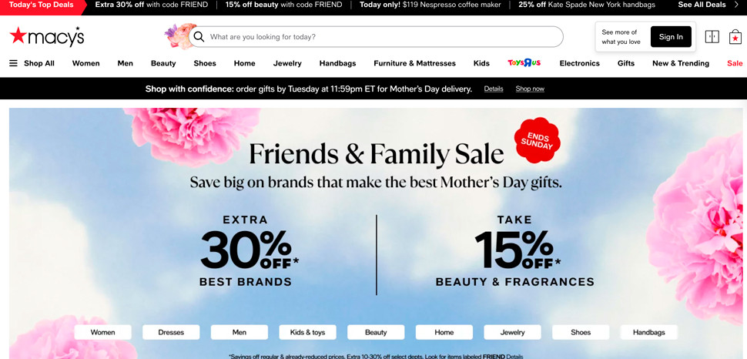The height and width of the screenshot is (359, 747).
Task: Open the New & Trending menu
Action: pos(680,63)
